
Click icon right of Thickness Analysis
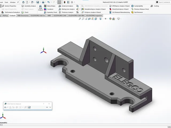[x=77, y=12]
